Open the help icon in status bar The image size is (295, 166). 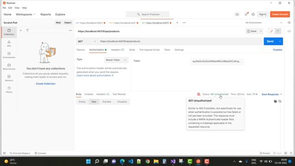click(291, 153)
